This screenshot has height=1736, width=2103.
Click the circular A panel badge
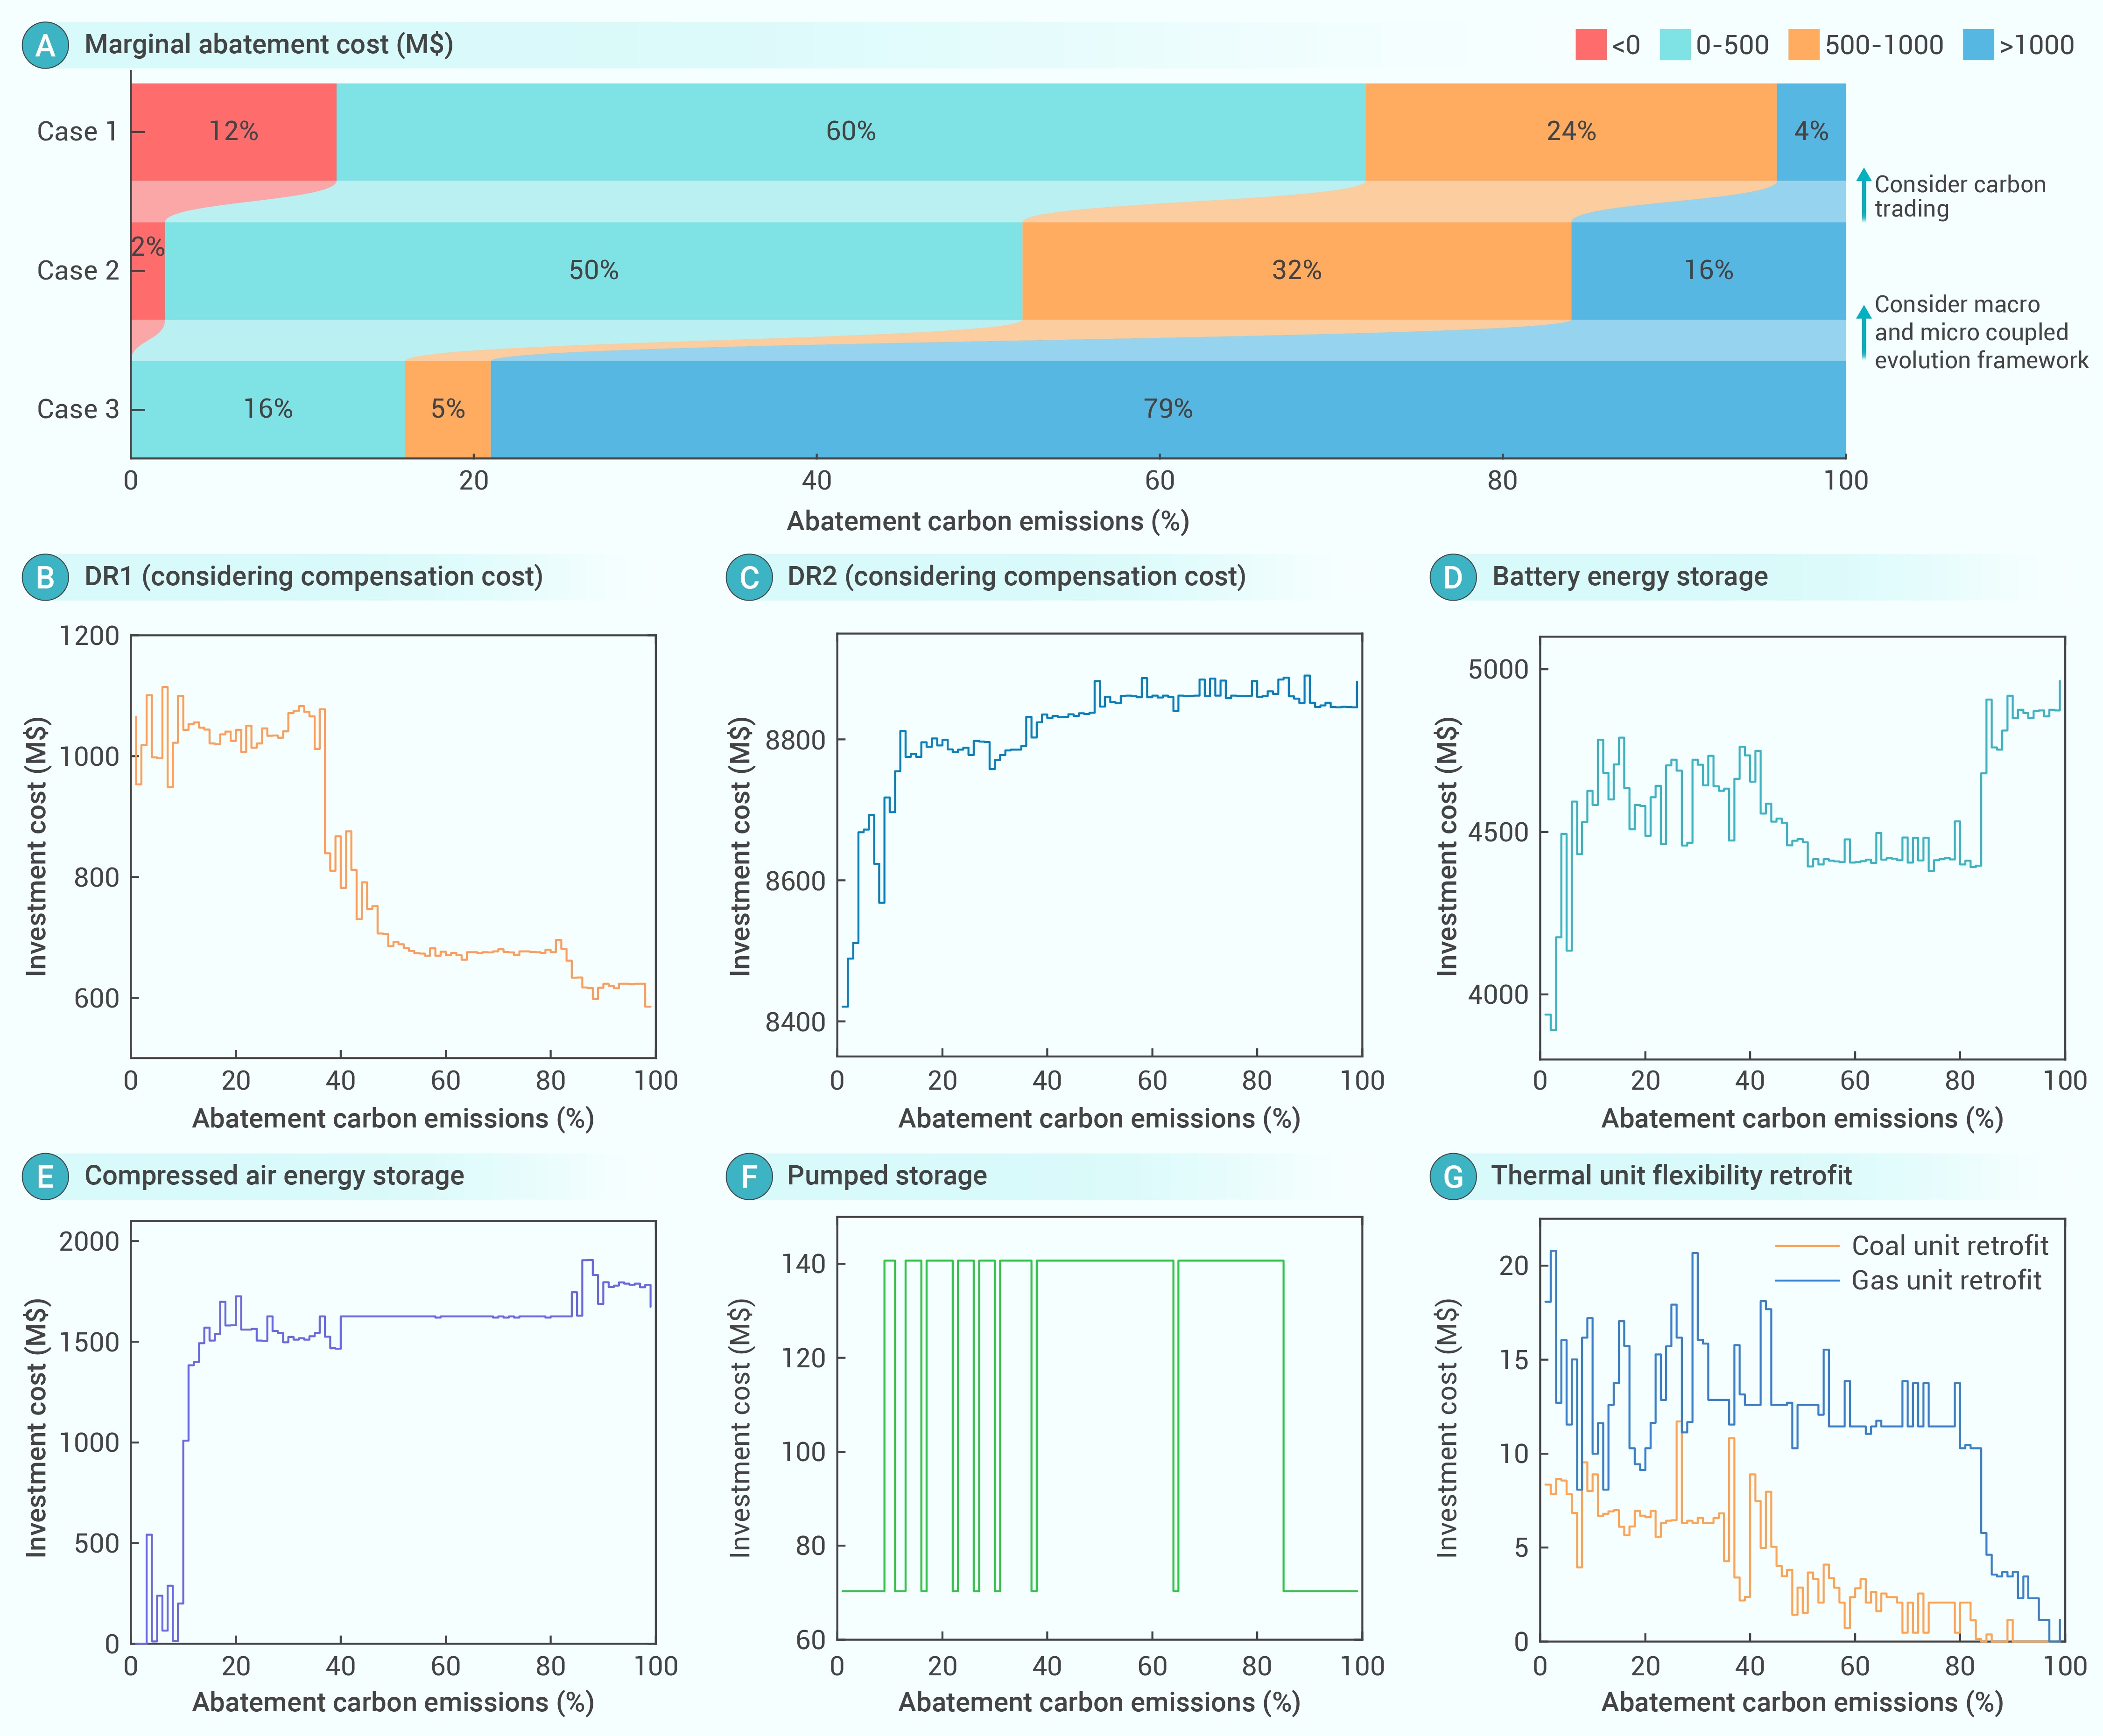[45, 45]
